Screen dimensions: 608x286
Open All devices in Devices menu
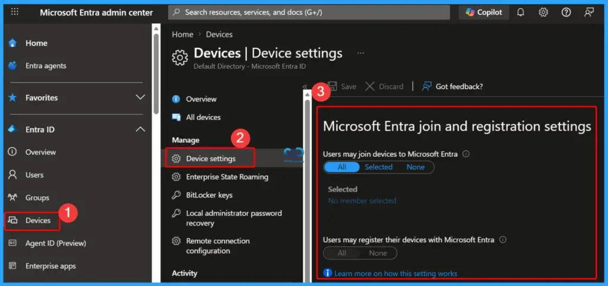pyautogui.click(x=203, y=117)
